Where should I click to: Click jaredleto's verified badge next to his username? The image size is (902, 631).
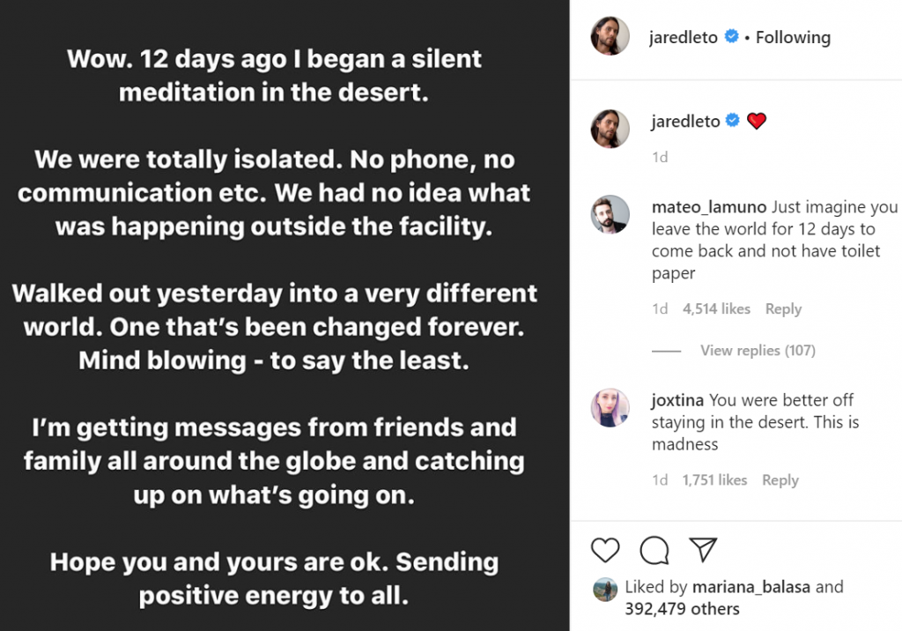click(731, 37)
